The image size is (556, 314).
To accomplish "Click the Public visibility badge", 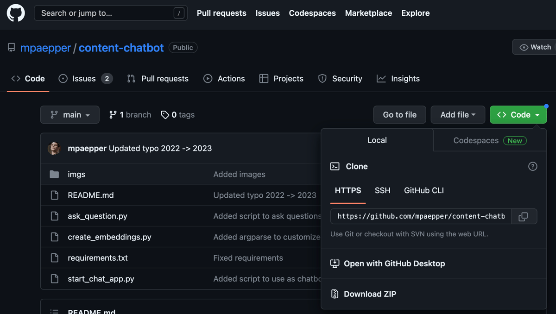I will (x=183, y=47).
